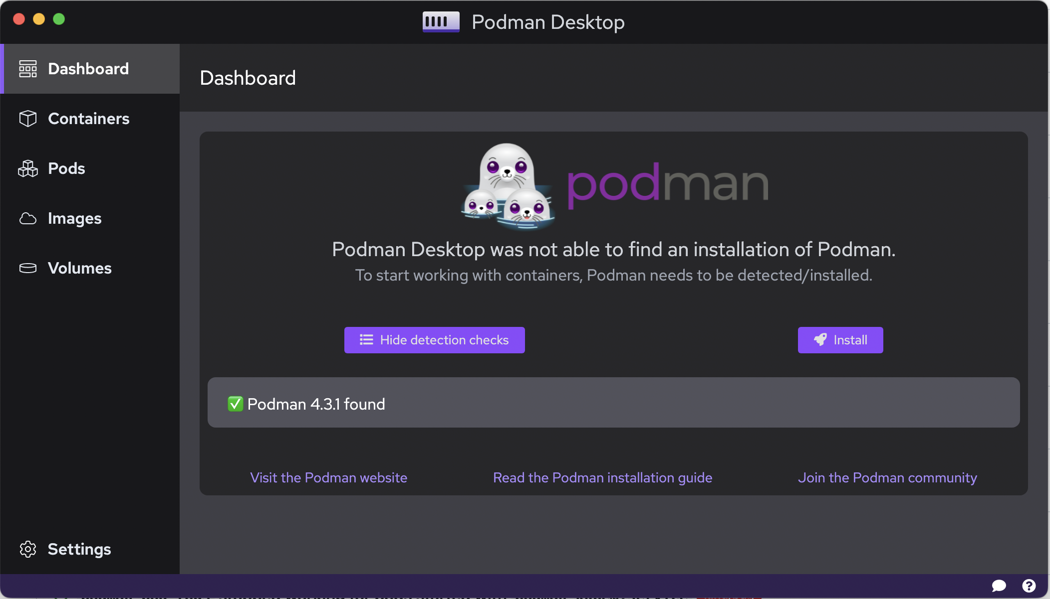Open Images via the cloud icon
The width and height of the screenshot is (1050, 599).
[x=28, y=218]
